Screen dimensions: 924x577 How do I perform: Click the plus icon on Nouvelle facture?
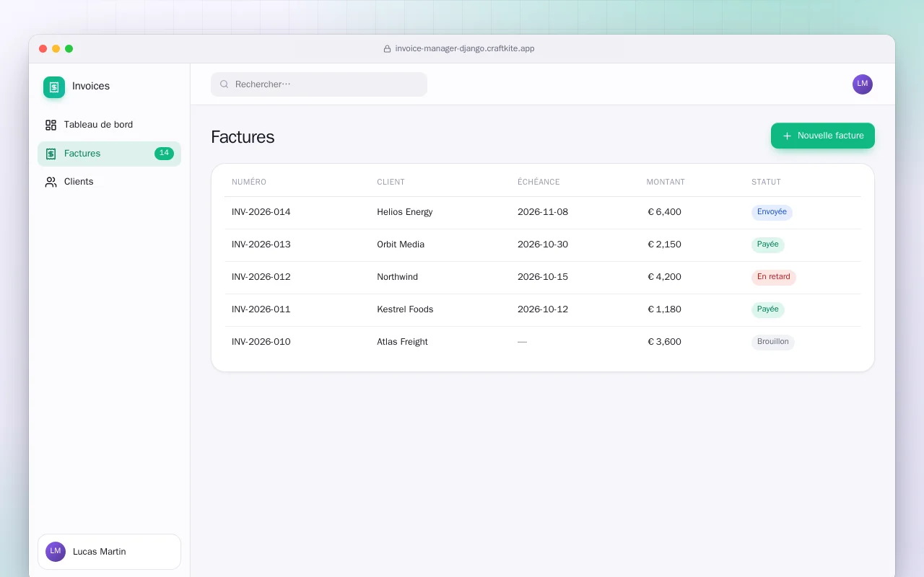pyautogui.click(x=787, y=136)
